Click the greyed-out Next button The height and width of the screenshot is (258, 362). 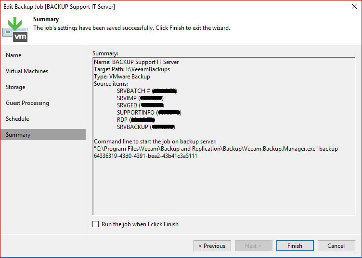click(x=253, y=246)
